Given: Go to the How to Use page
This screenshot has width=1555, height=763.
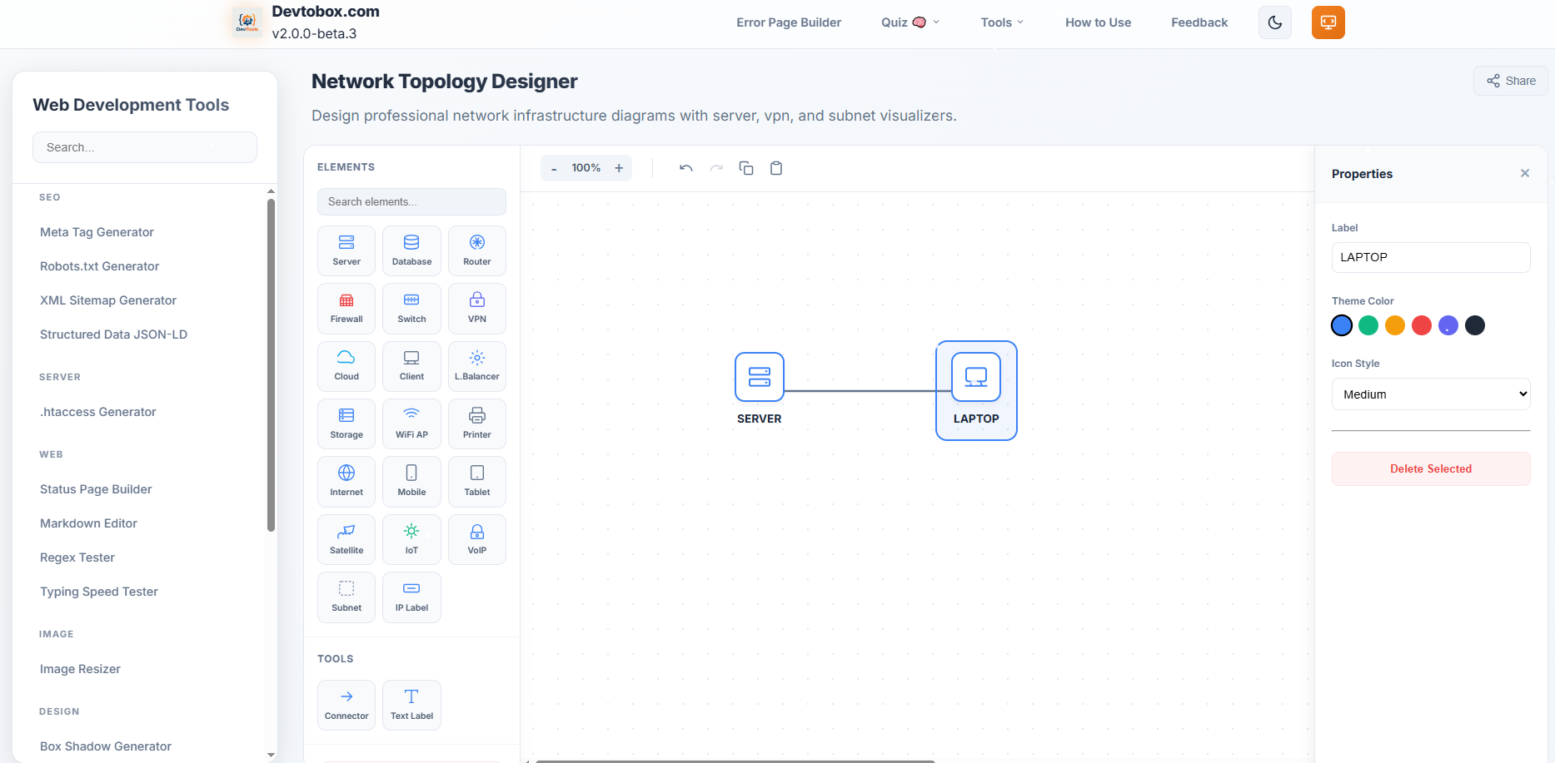Looking at the screenshot, I should click(x=1097, y=22).
